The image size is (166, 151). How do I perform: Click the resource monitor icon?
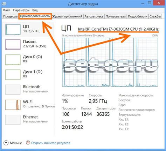[x=28, y=143]
